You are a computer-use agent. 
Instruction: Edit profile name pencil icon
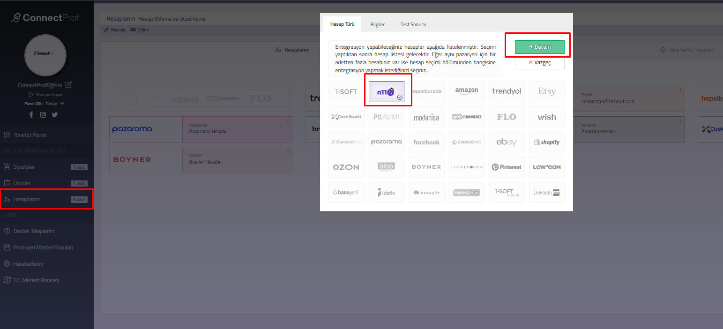(69, 85)
